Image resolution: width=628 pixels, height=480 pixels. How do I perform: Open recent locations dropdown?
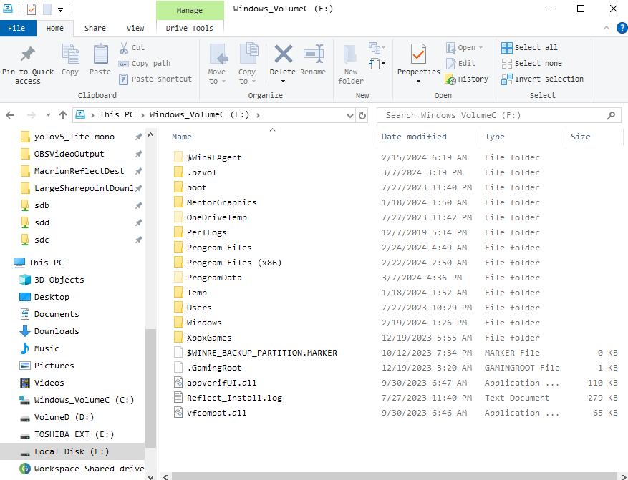(x=48, y=115)
